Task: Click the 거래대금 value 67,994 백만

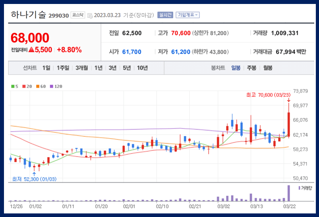Action: point(291,52)
